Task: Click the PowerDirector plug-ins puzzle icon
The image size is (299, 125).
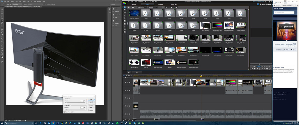Action: point(133,7)
